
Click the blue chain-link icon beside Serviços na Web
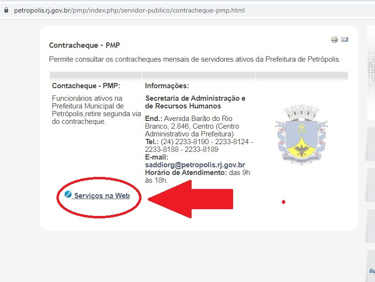click(x=68, y=194)
